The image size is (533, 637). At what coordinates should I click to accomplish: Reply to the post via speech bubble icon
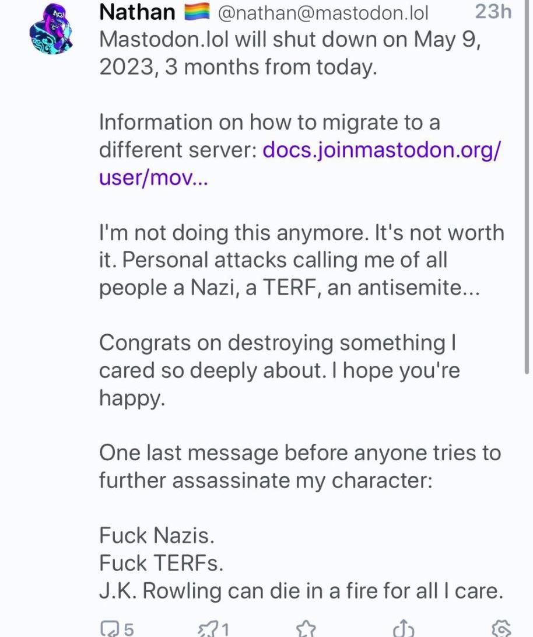109,628
